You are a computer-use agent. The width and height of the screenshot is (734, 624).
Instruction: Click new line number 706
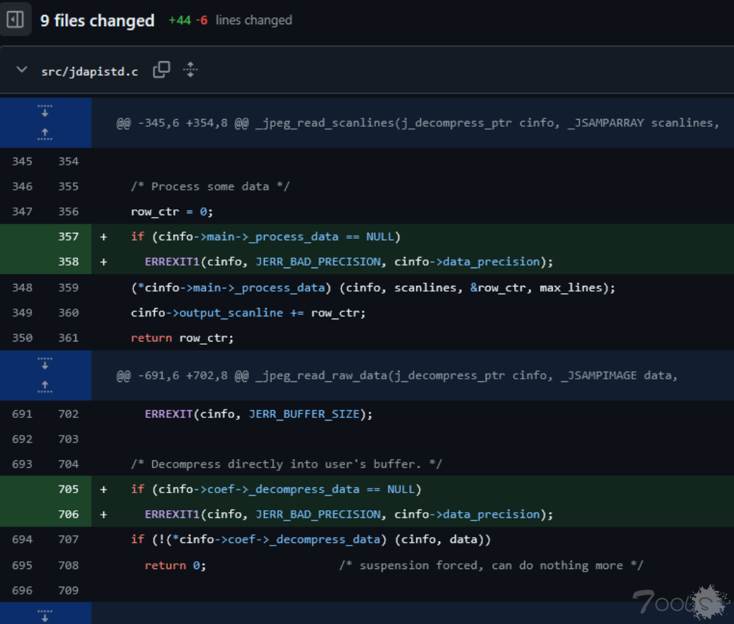[x=68, y=515]
